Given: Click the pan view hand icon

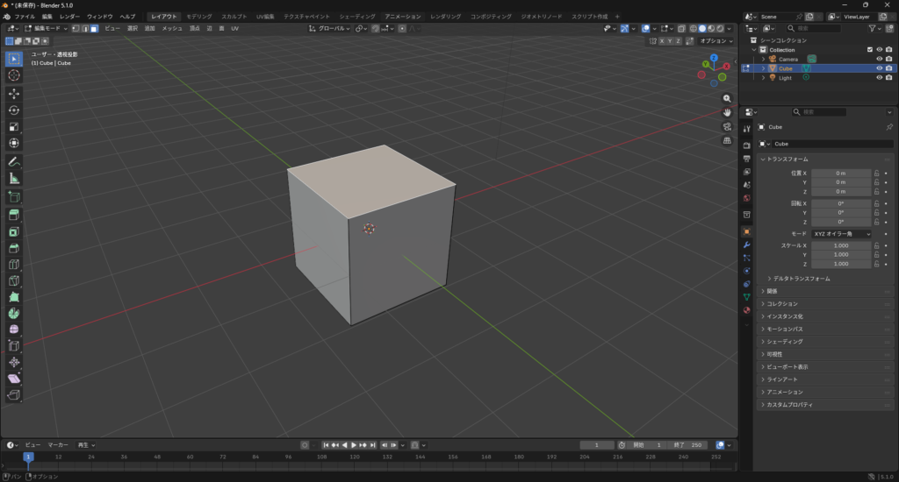Looking at the screenshot, I should [727, 113].
